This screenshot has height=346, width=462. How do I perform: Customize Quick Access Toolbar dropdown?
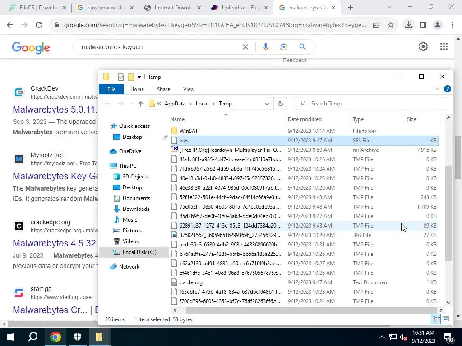pos(139,77)
